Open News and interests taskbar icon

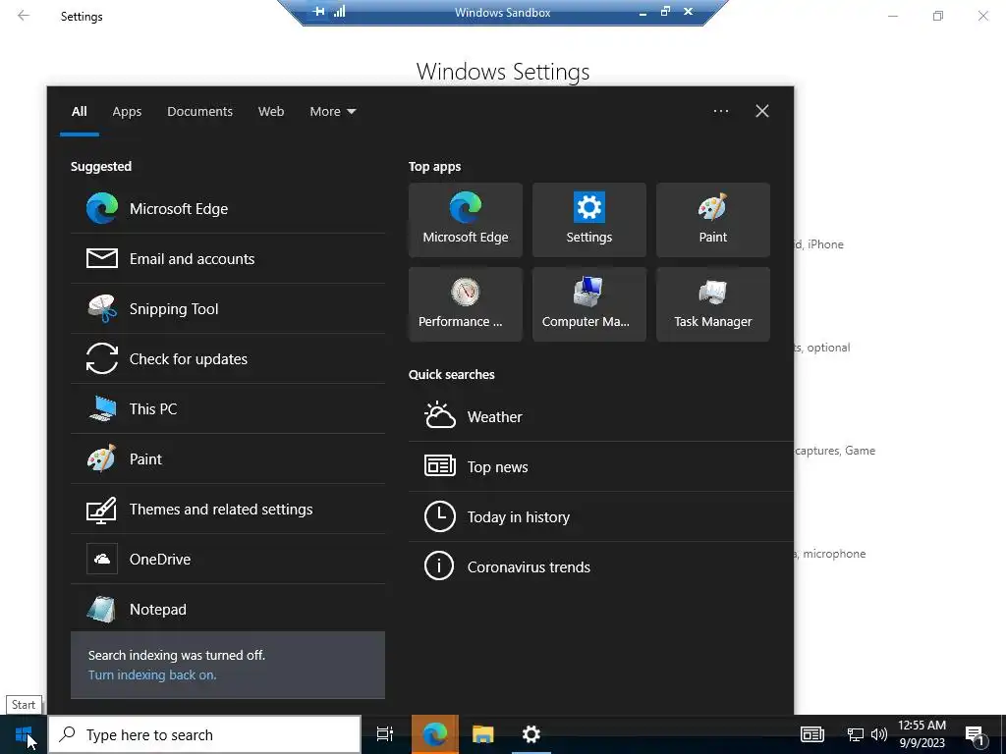(812, 734)
